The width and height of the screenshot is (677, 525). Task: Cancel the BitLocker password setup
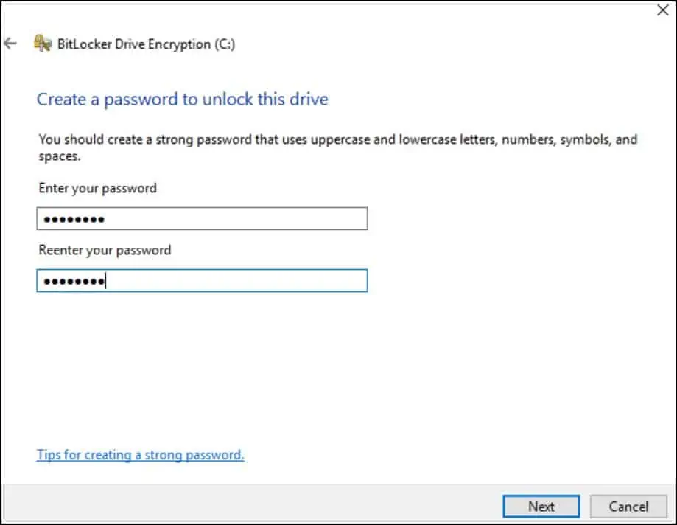[x=628, y=507]
